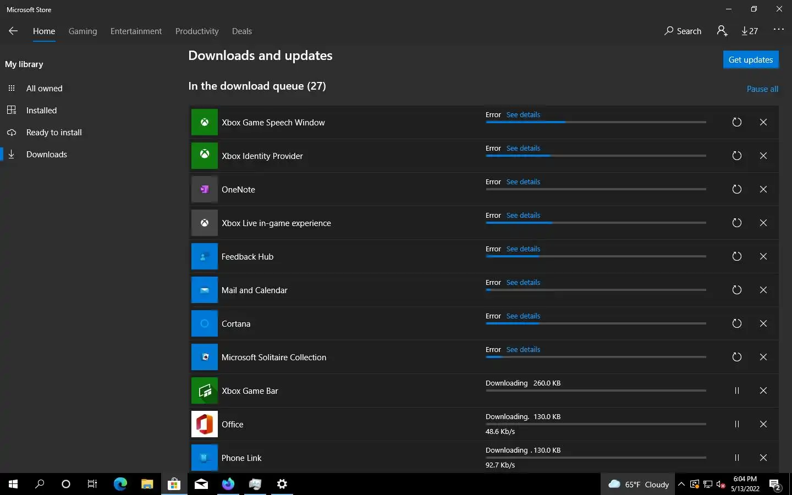Screen dimensions: 792x495
Task: Open the Xbox Game Speech Window app icon
Action: click(x=205, y=122)
